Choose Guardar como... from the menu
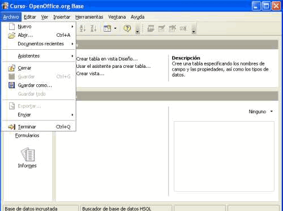The height and width of the screenshot is (211, 283). (x=38, y=85)
